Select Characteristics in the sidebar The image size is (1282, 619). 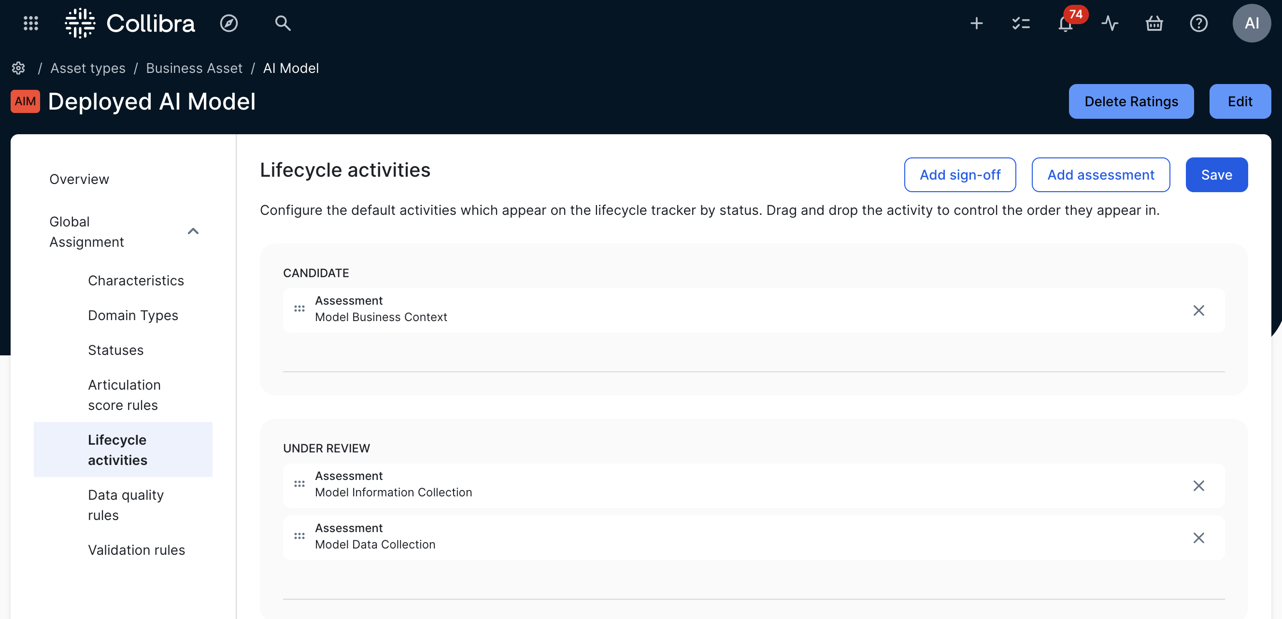pos(136,281)
